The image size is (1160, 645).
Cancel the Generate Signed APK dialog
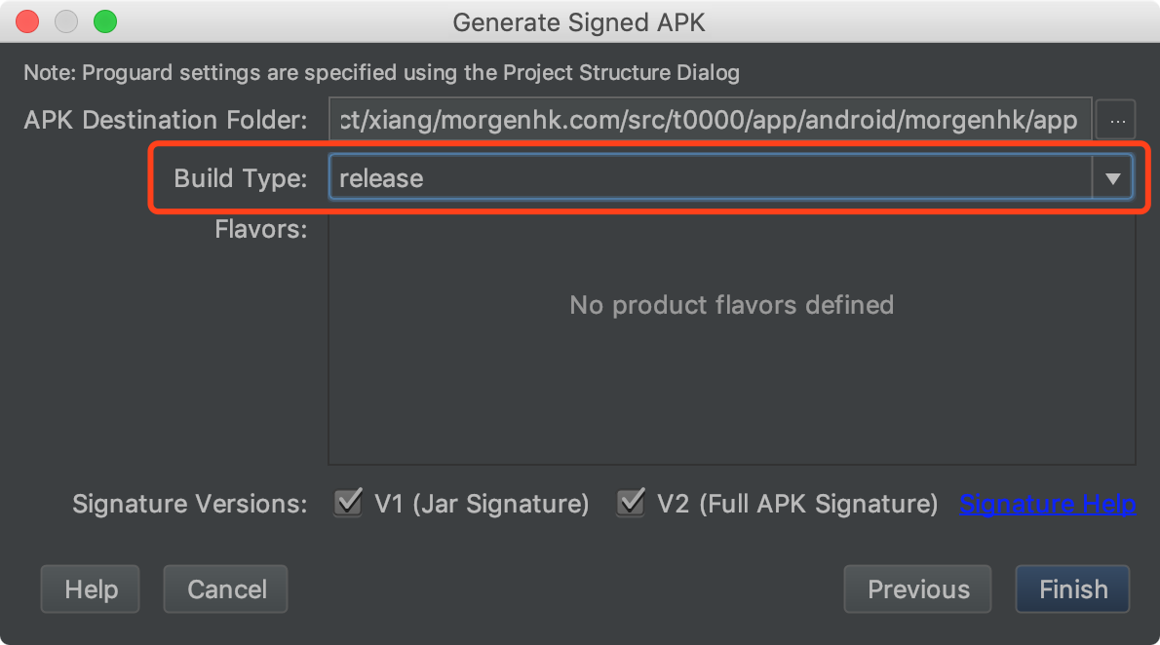pyautogui.click(x=225, y=588)
